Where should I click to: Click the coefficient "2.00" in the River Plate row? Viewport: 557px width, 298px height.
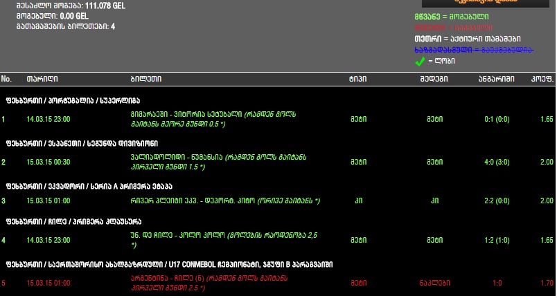(547, 201)
